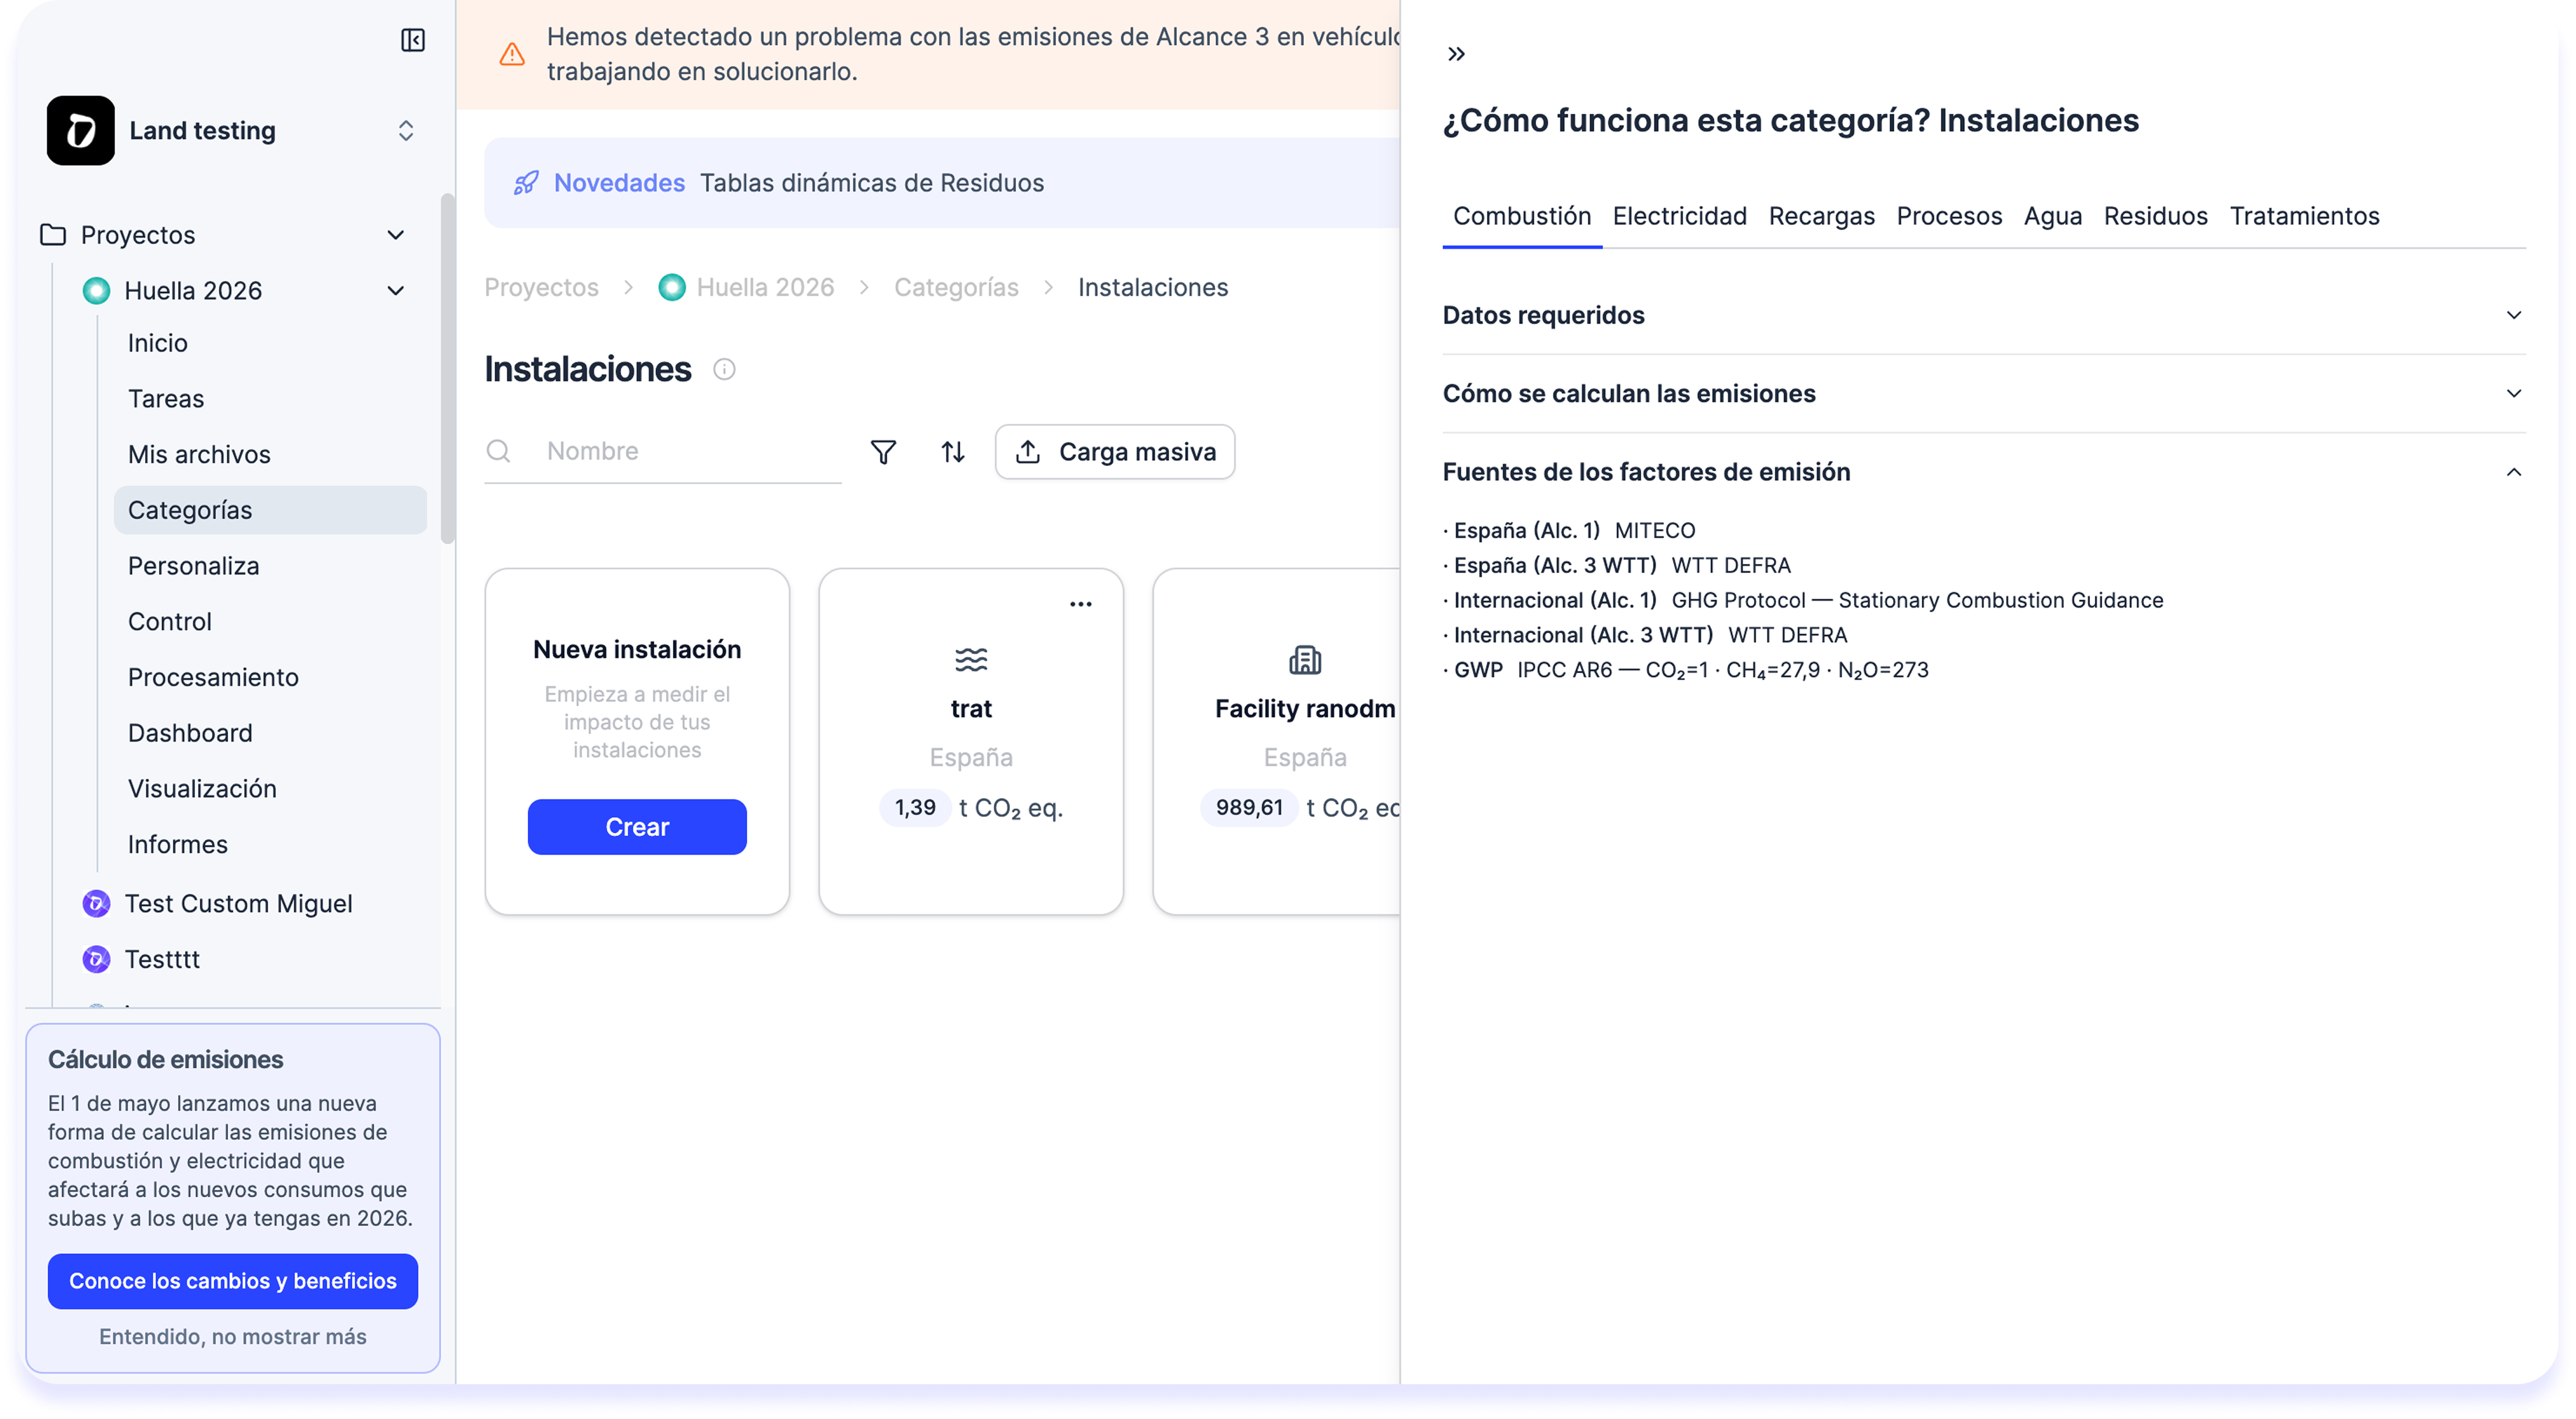The image size is (2576, 1419).
Task: Collapse the Fuentes de los factores section
Action: click(x=2514, y=471)
